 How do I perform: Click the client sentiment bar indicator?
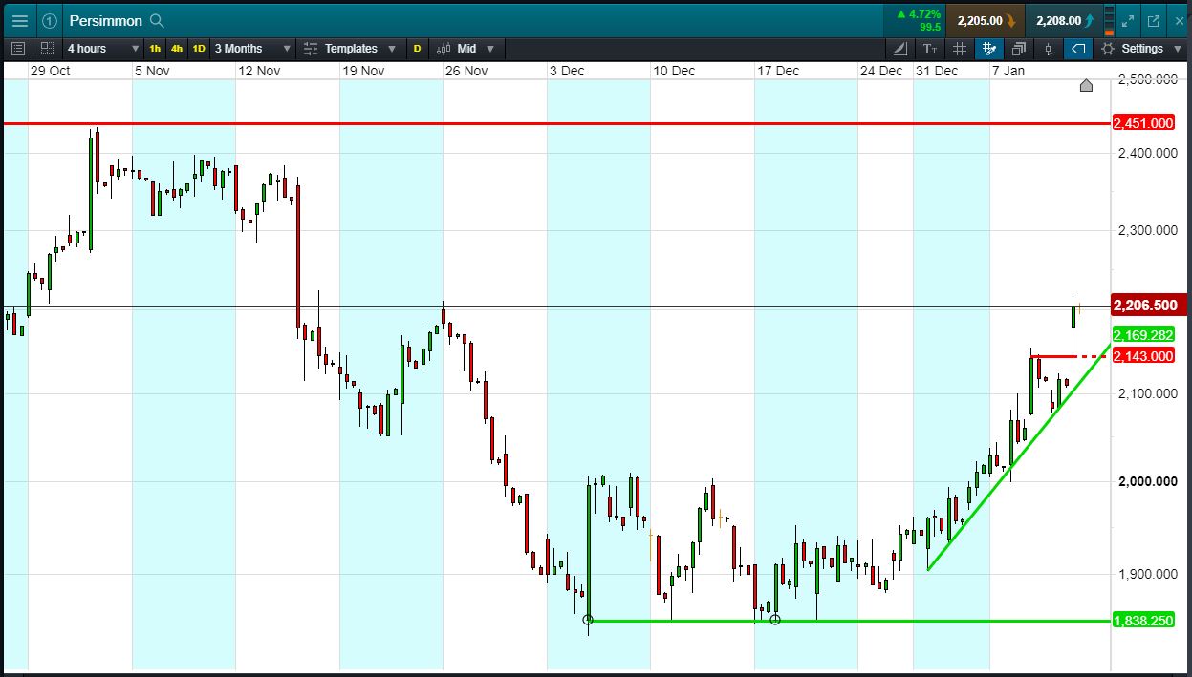[1108, 20]
